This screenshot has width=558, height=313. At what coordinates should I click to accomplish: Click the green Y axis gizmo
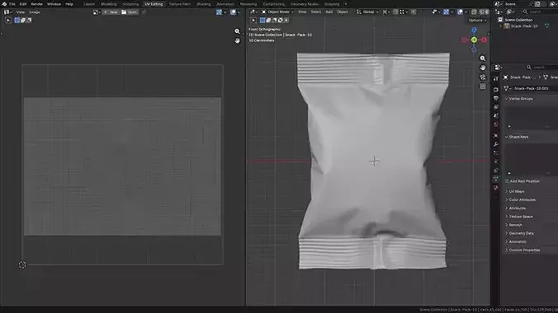pos(474,40)
